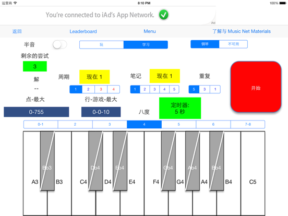Select octave segment 4

pyautogui.click(x=144, y=124)
